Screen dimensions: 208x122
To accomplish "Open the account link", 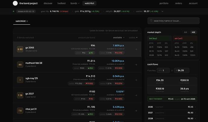I will point(193,3).
